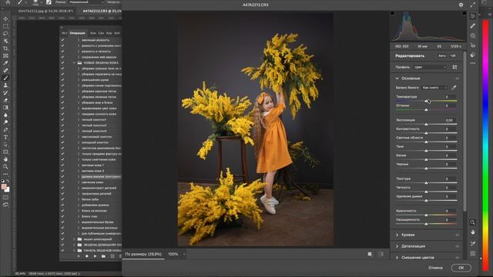Click the Авто button
The width and height of the screenshot is (493, 277).
pos(442,56)
